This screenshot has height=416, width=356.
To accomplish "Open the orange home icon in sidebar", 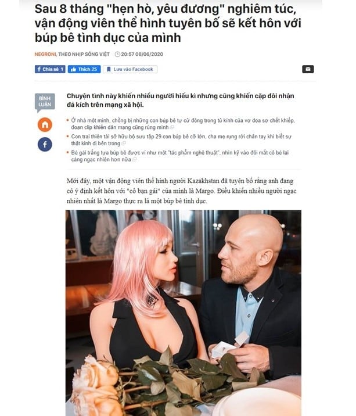I will pyautogui.click(x=45, y=125).
